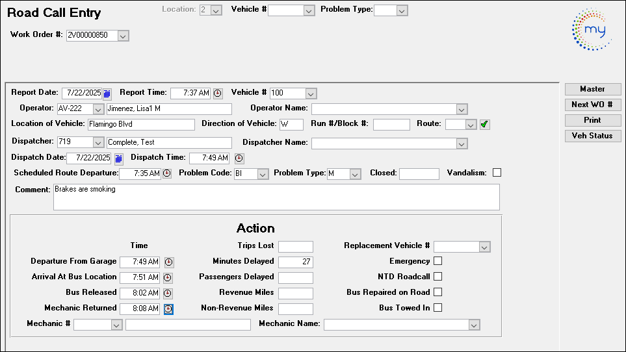Open the Problem Code dropdown
Image resolution: width=626 pixels, height=352 pixels.
click(x=263, y=174)
